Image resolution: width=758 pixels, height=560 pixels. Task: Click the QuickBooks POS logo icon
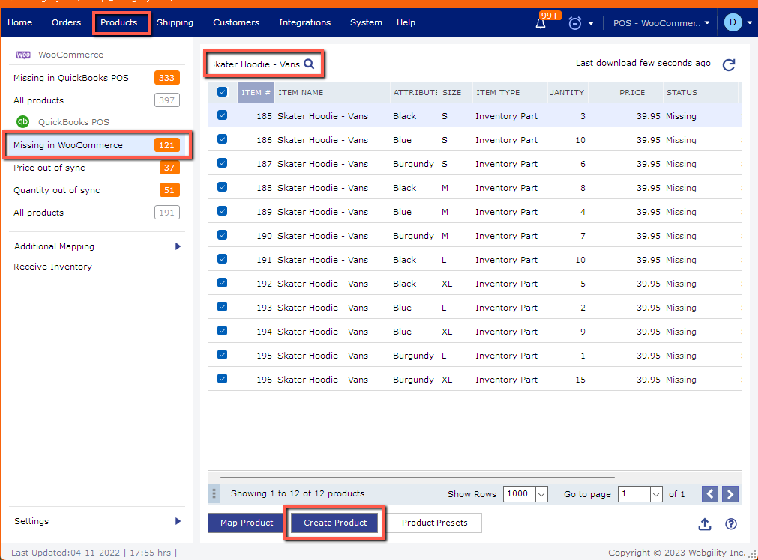[22, 121]
